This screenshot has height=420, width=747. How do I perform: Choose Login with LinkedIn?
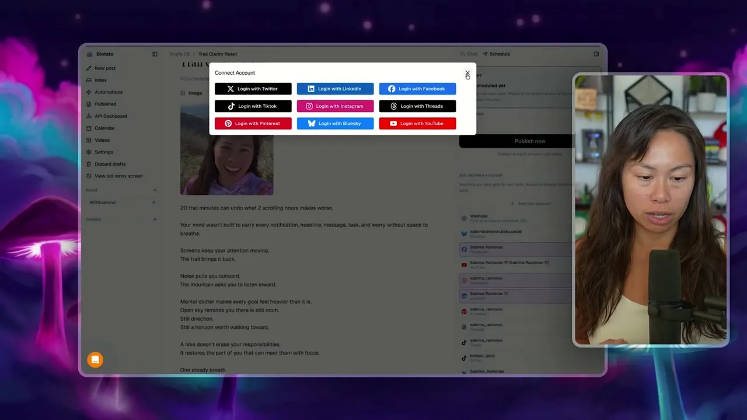pyautogui.click(x=335, y=89)
